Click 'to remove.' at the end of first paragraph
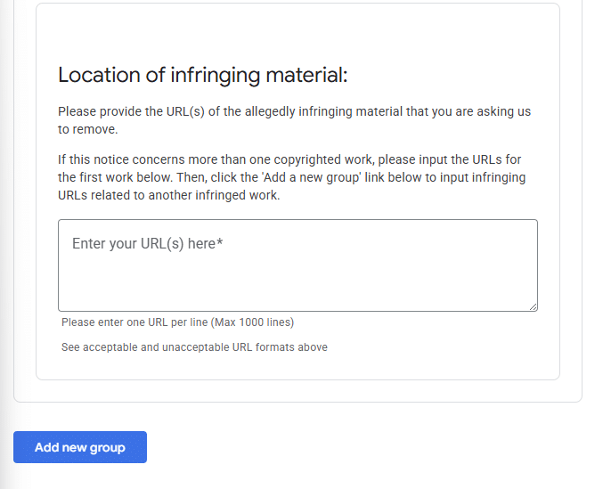 [x=87, y=129]
